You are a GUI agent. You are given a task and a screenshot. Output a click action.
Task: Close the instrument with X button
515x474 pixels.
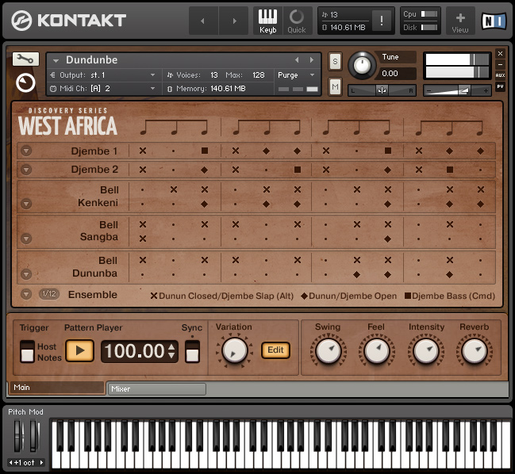click(x=500, y=53)
